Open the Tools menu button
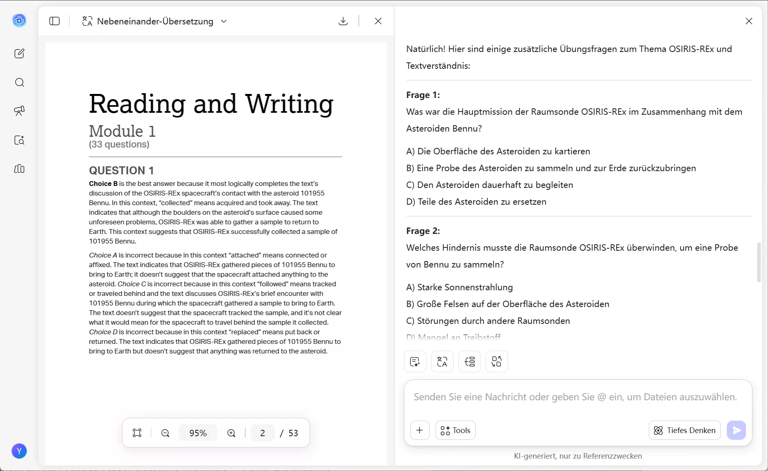The width and height of the screenshot is (768, 471). pyautogui.click(x=455, y=430)
